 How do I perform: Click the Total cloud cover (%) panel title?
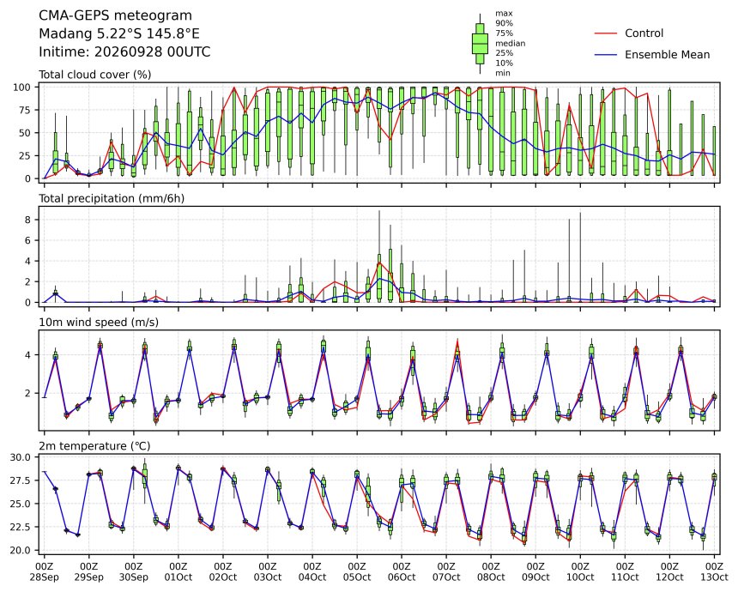94,75
